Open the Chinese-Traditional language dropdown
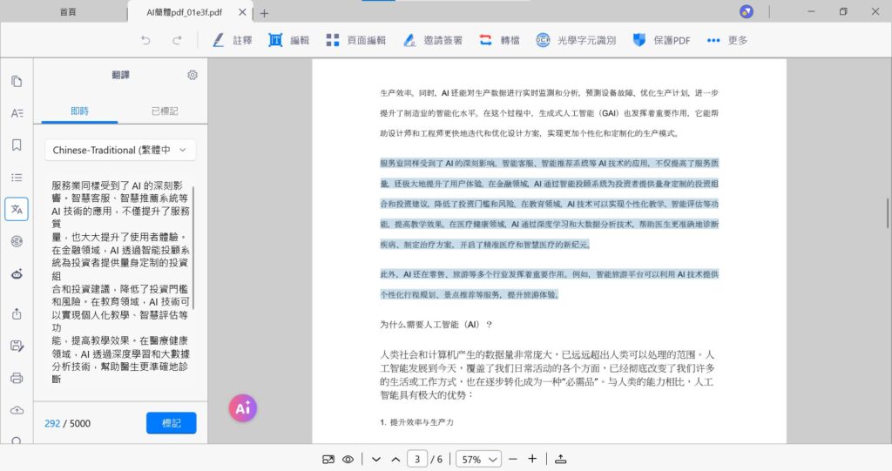892x471 pixels. coord(120,150)
